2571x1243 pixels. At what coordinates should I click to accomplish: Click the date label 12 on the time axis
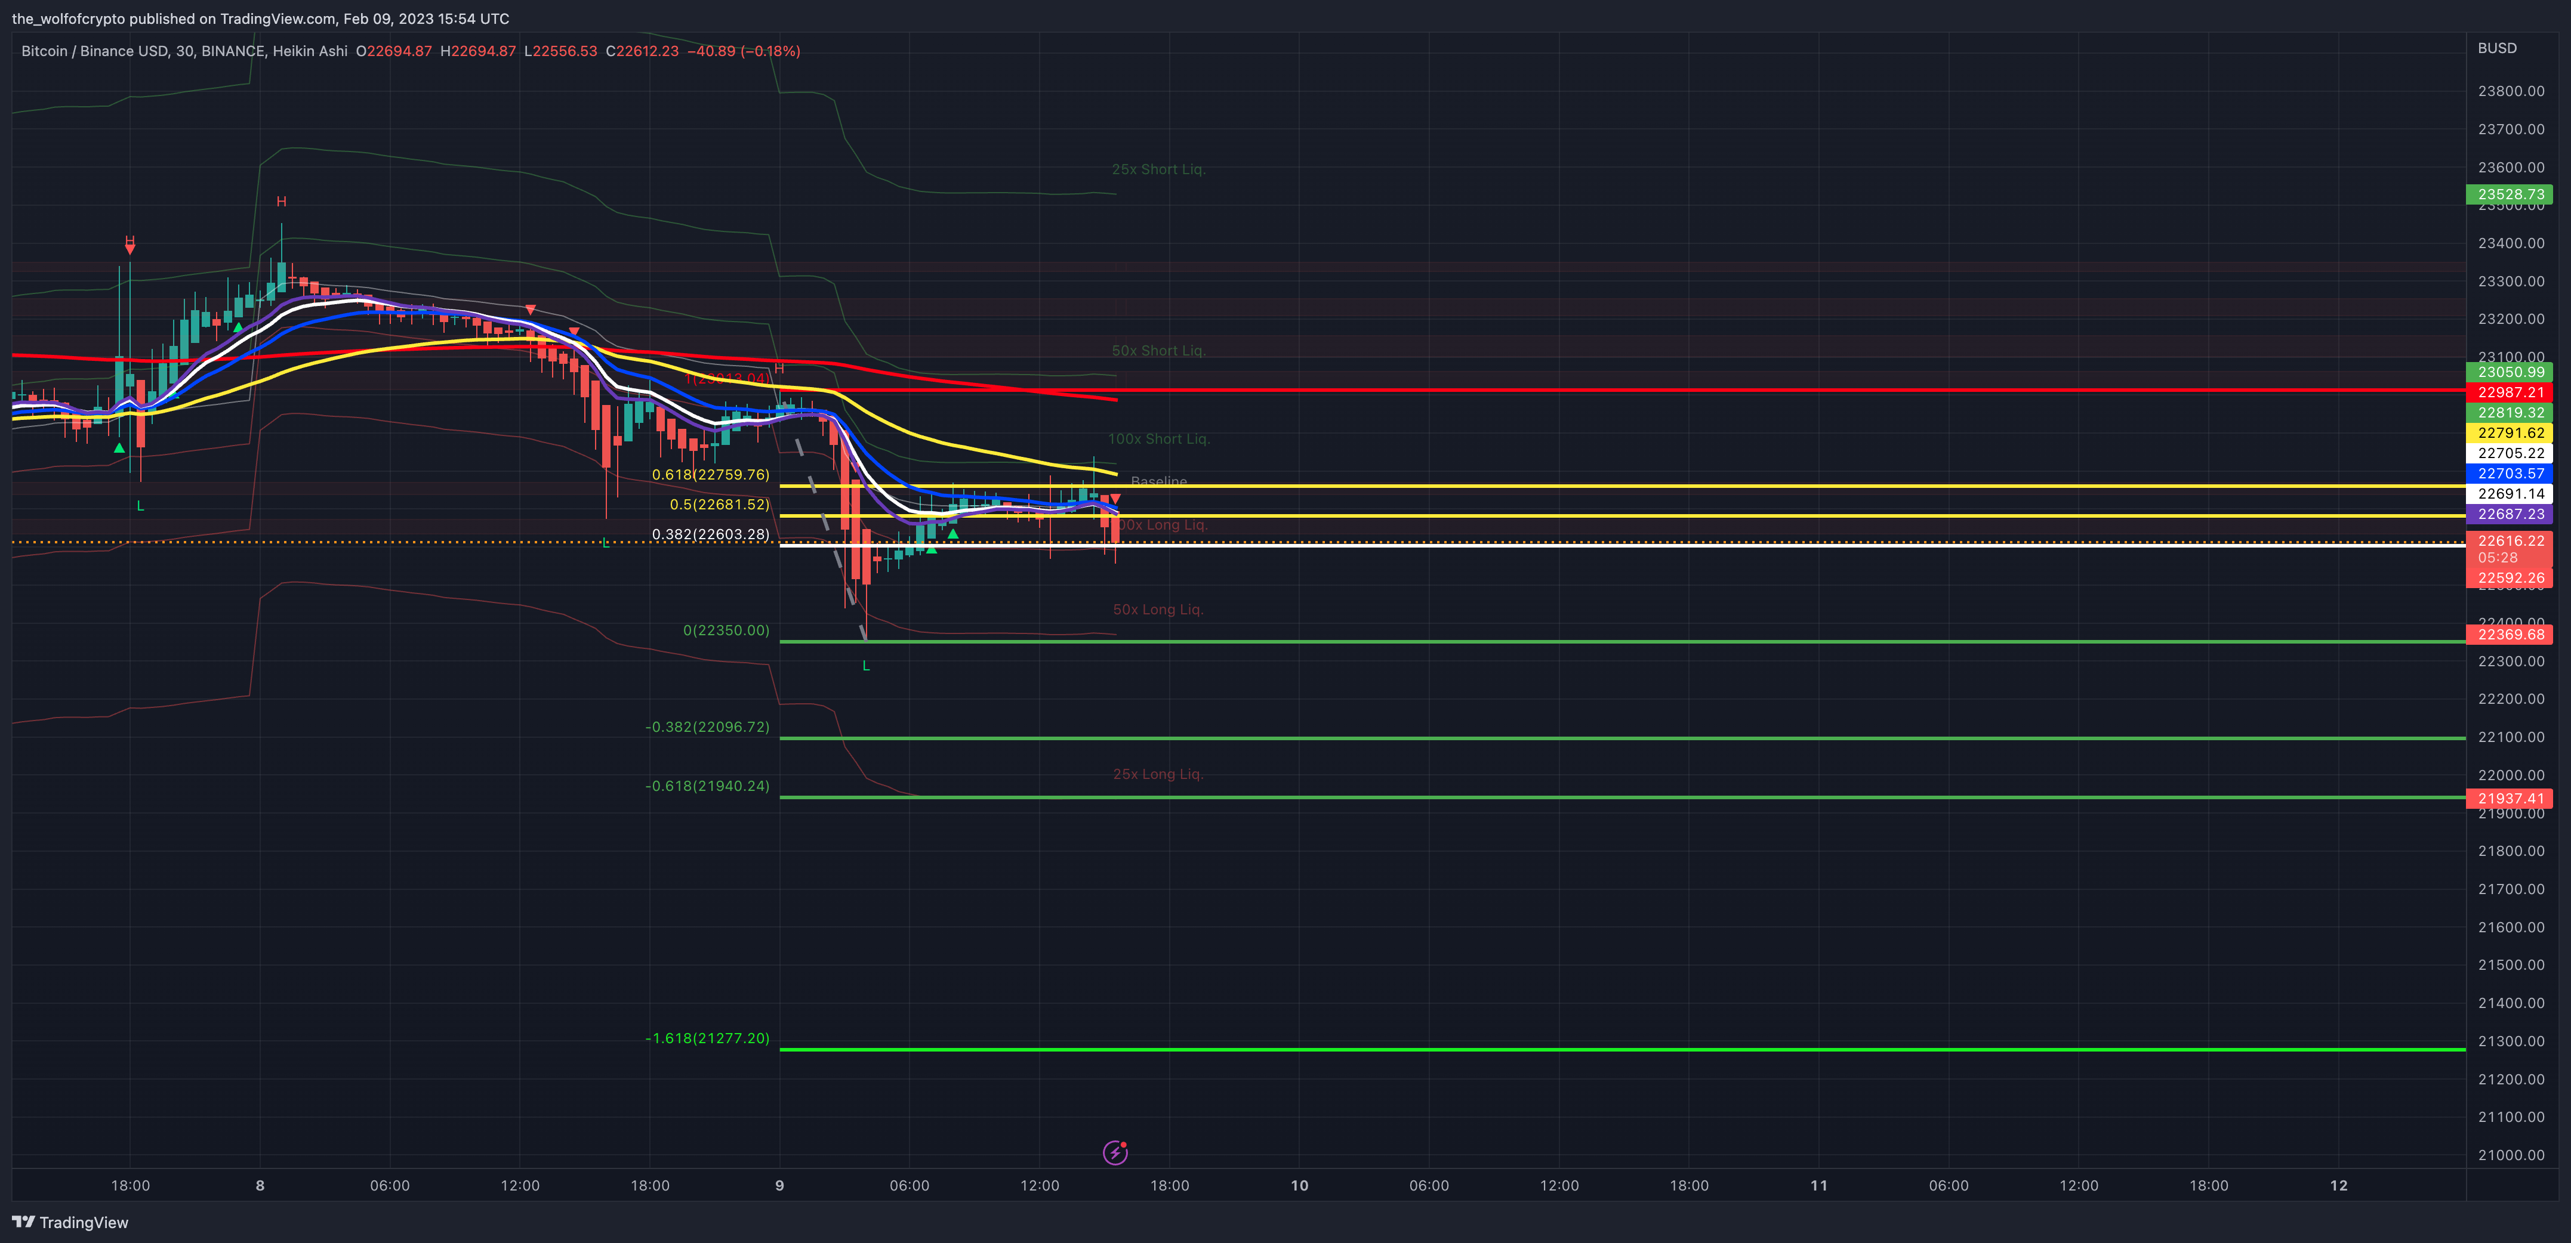2338,1185
